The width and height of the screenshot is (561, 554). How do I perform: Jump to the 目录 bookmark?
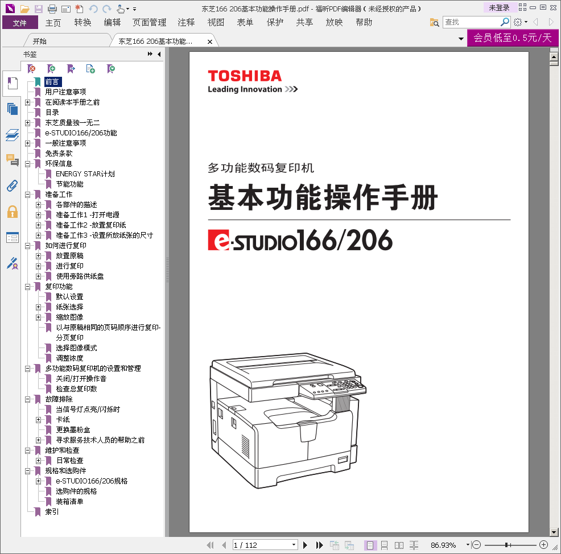pos(52,112)
